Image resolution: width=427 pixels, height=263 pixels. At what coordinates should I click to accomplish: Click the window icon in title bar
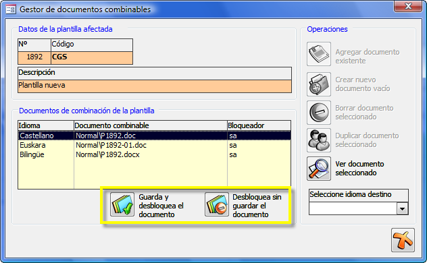pos(11,9)
